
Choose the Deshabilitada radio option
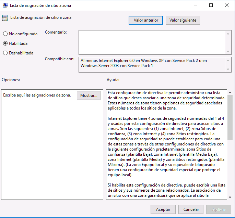click(5, 53)
